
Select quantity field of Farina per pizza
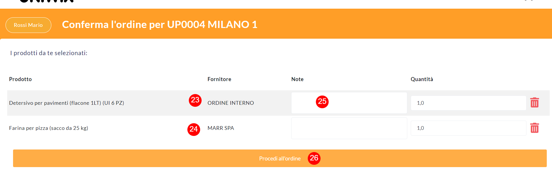[x=468, y=128]
